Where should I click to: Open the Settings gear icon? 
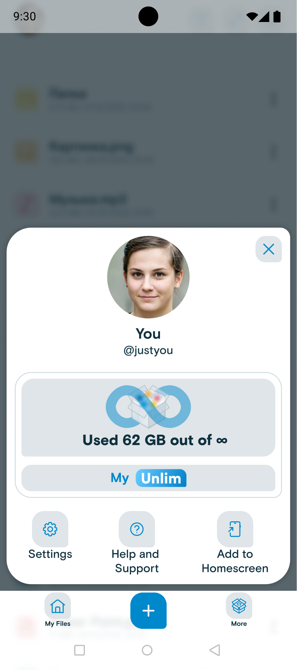[x=50, y=529]
